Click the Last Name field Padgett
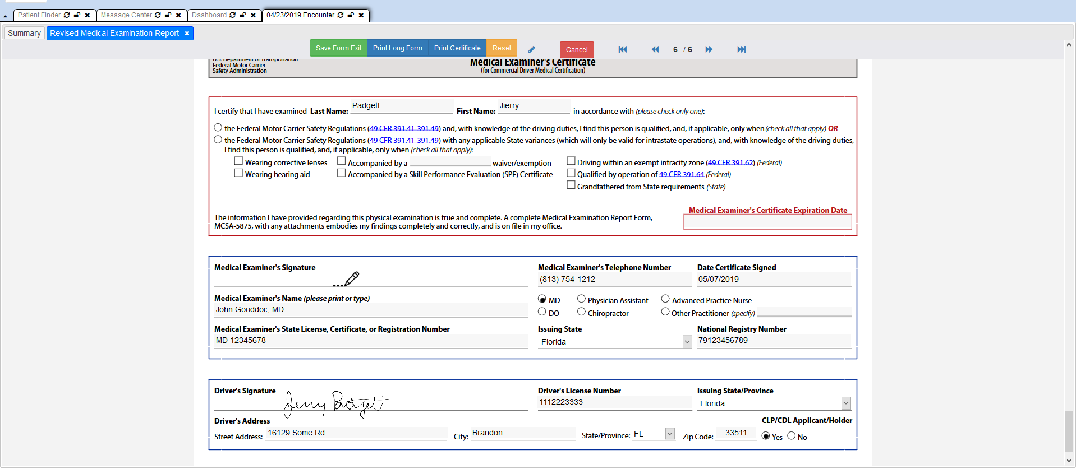This screenshot has width=1076, height=469. (402, 106)
